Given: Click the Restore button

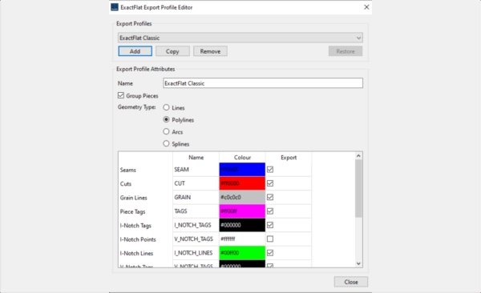Looking at the screenshot, I should 346,51.
